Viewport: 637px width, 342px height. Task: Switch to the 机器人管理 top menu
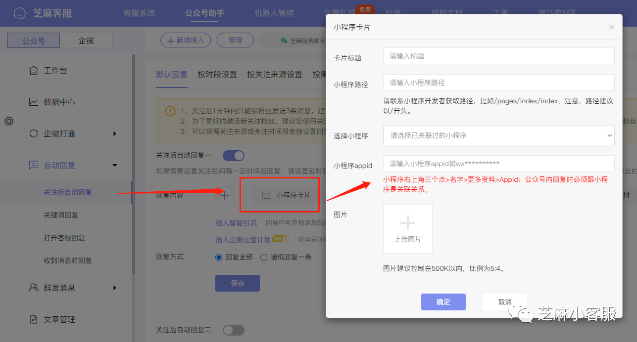click(274, 13)
